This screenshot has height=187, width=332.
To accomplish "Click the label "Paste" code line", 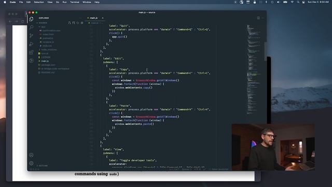I will pyautogui.click(x=120, y=106).
